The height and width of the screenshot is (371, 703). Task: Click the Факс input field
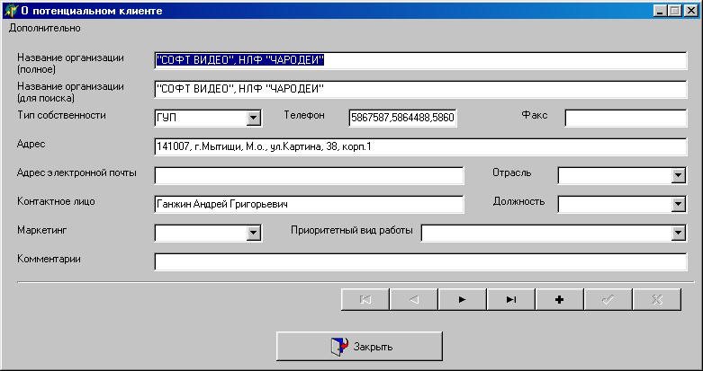pos(626,119)
